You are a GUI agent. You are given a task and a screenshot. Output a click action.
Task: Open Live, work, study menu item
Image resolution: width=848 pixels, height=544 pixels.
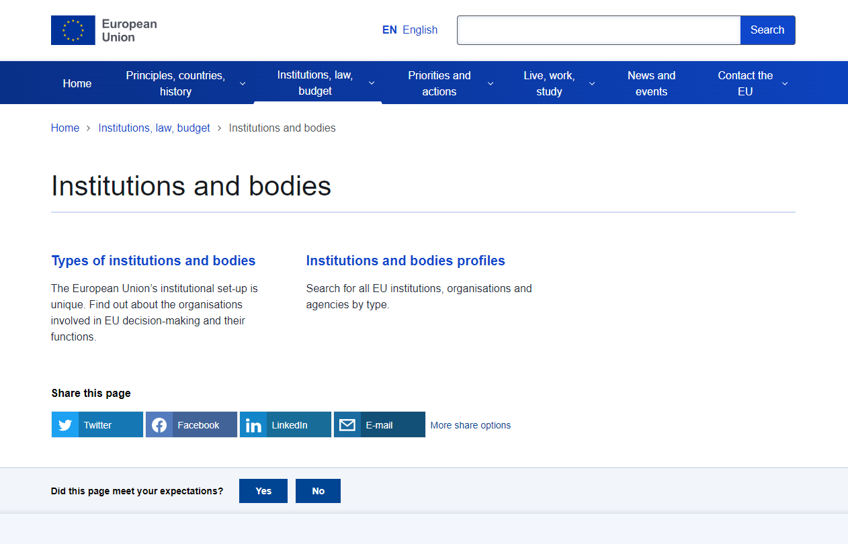click(549, 83)
